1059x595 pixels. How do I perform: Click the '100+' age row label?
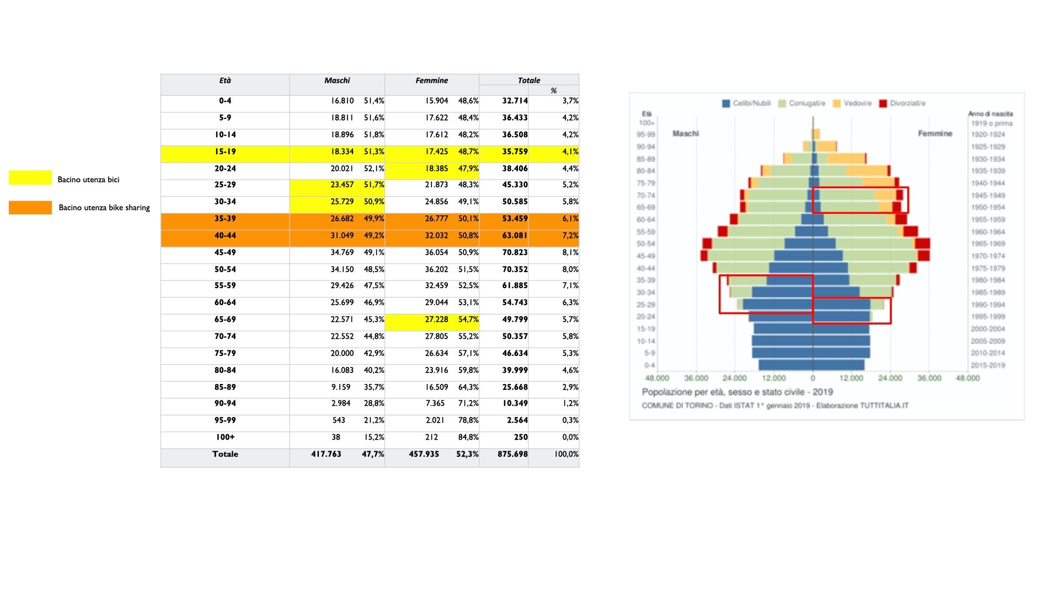[225, 437]
